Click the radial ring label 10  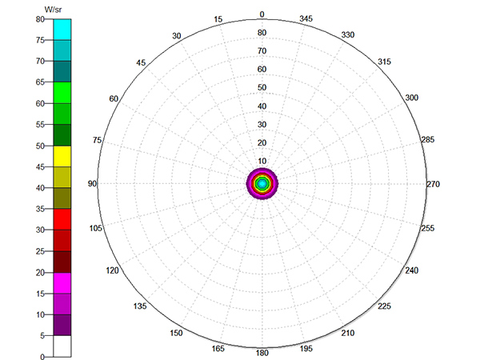tap(262, 161)
